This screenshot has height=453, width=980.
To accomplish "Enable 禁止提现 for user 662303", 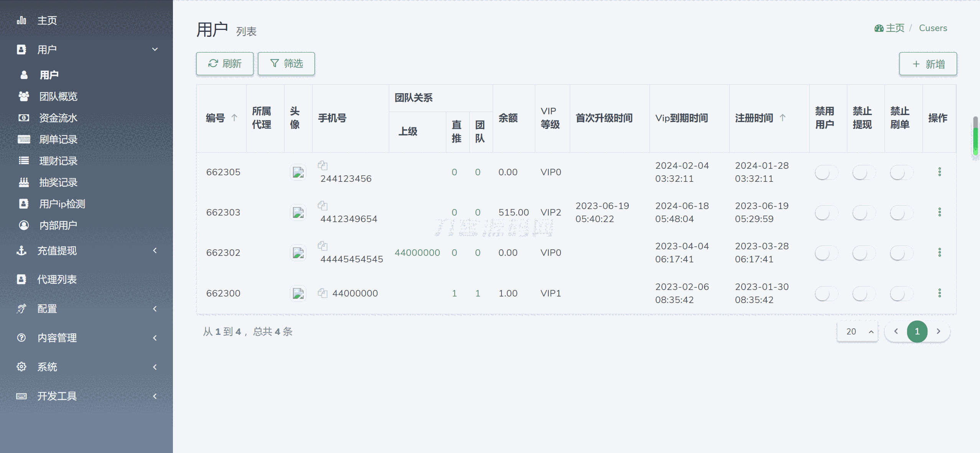I will (x=863, y=213).
